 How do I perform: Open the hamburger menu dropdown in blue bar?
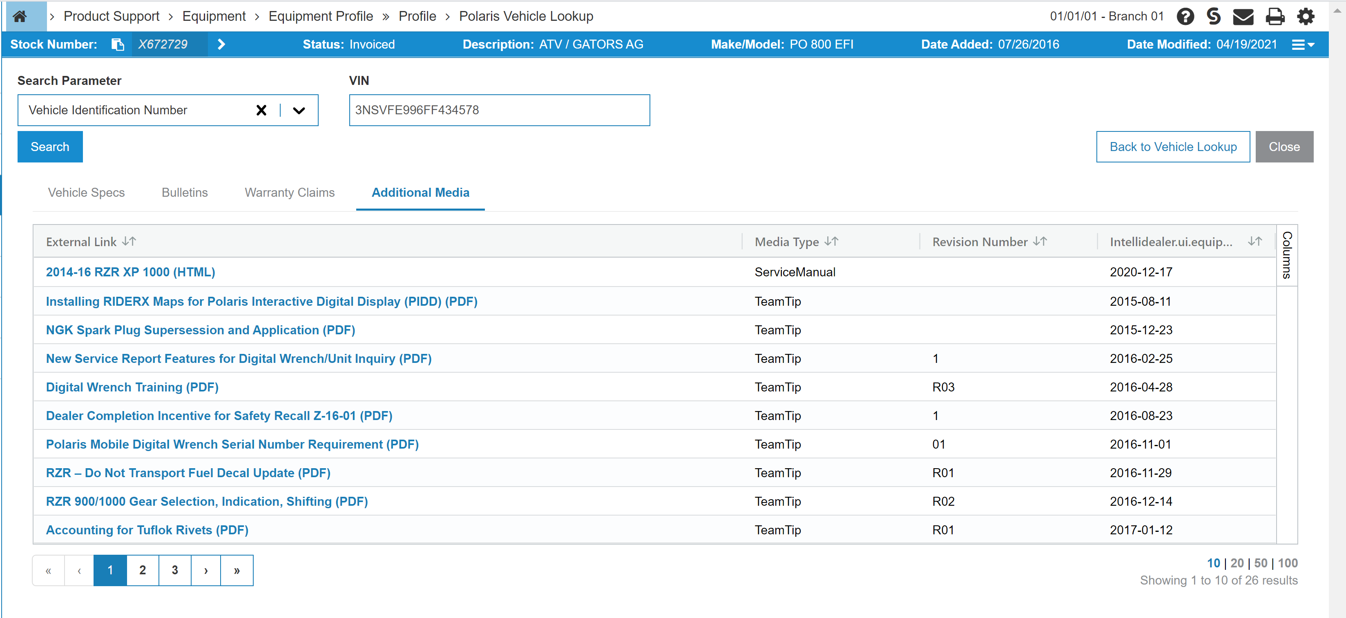(x=1303, y=44)
